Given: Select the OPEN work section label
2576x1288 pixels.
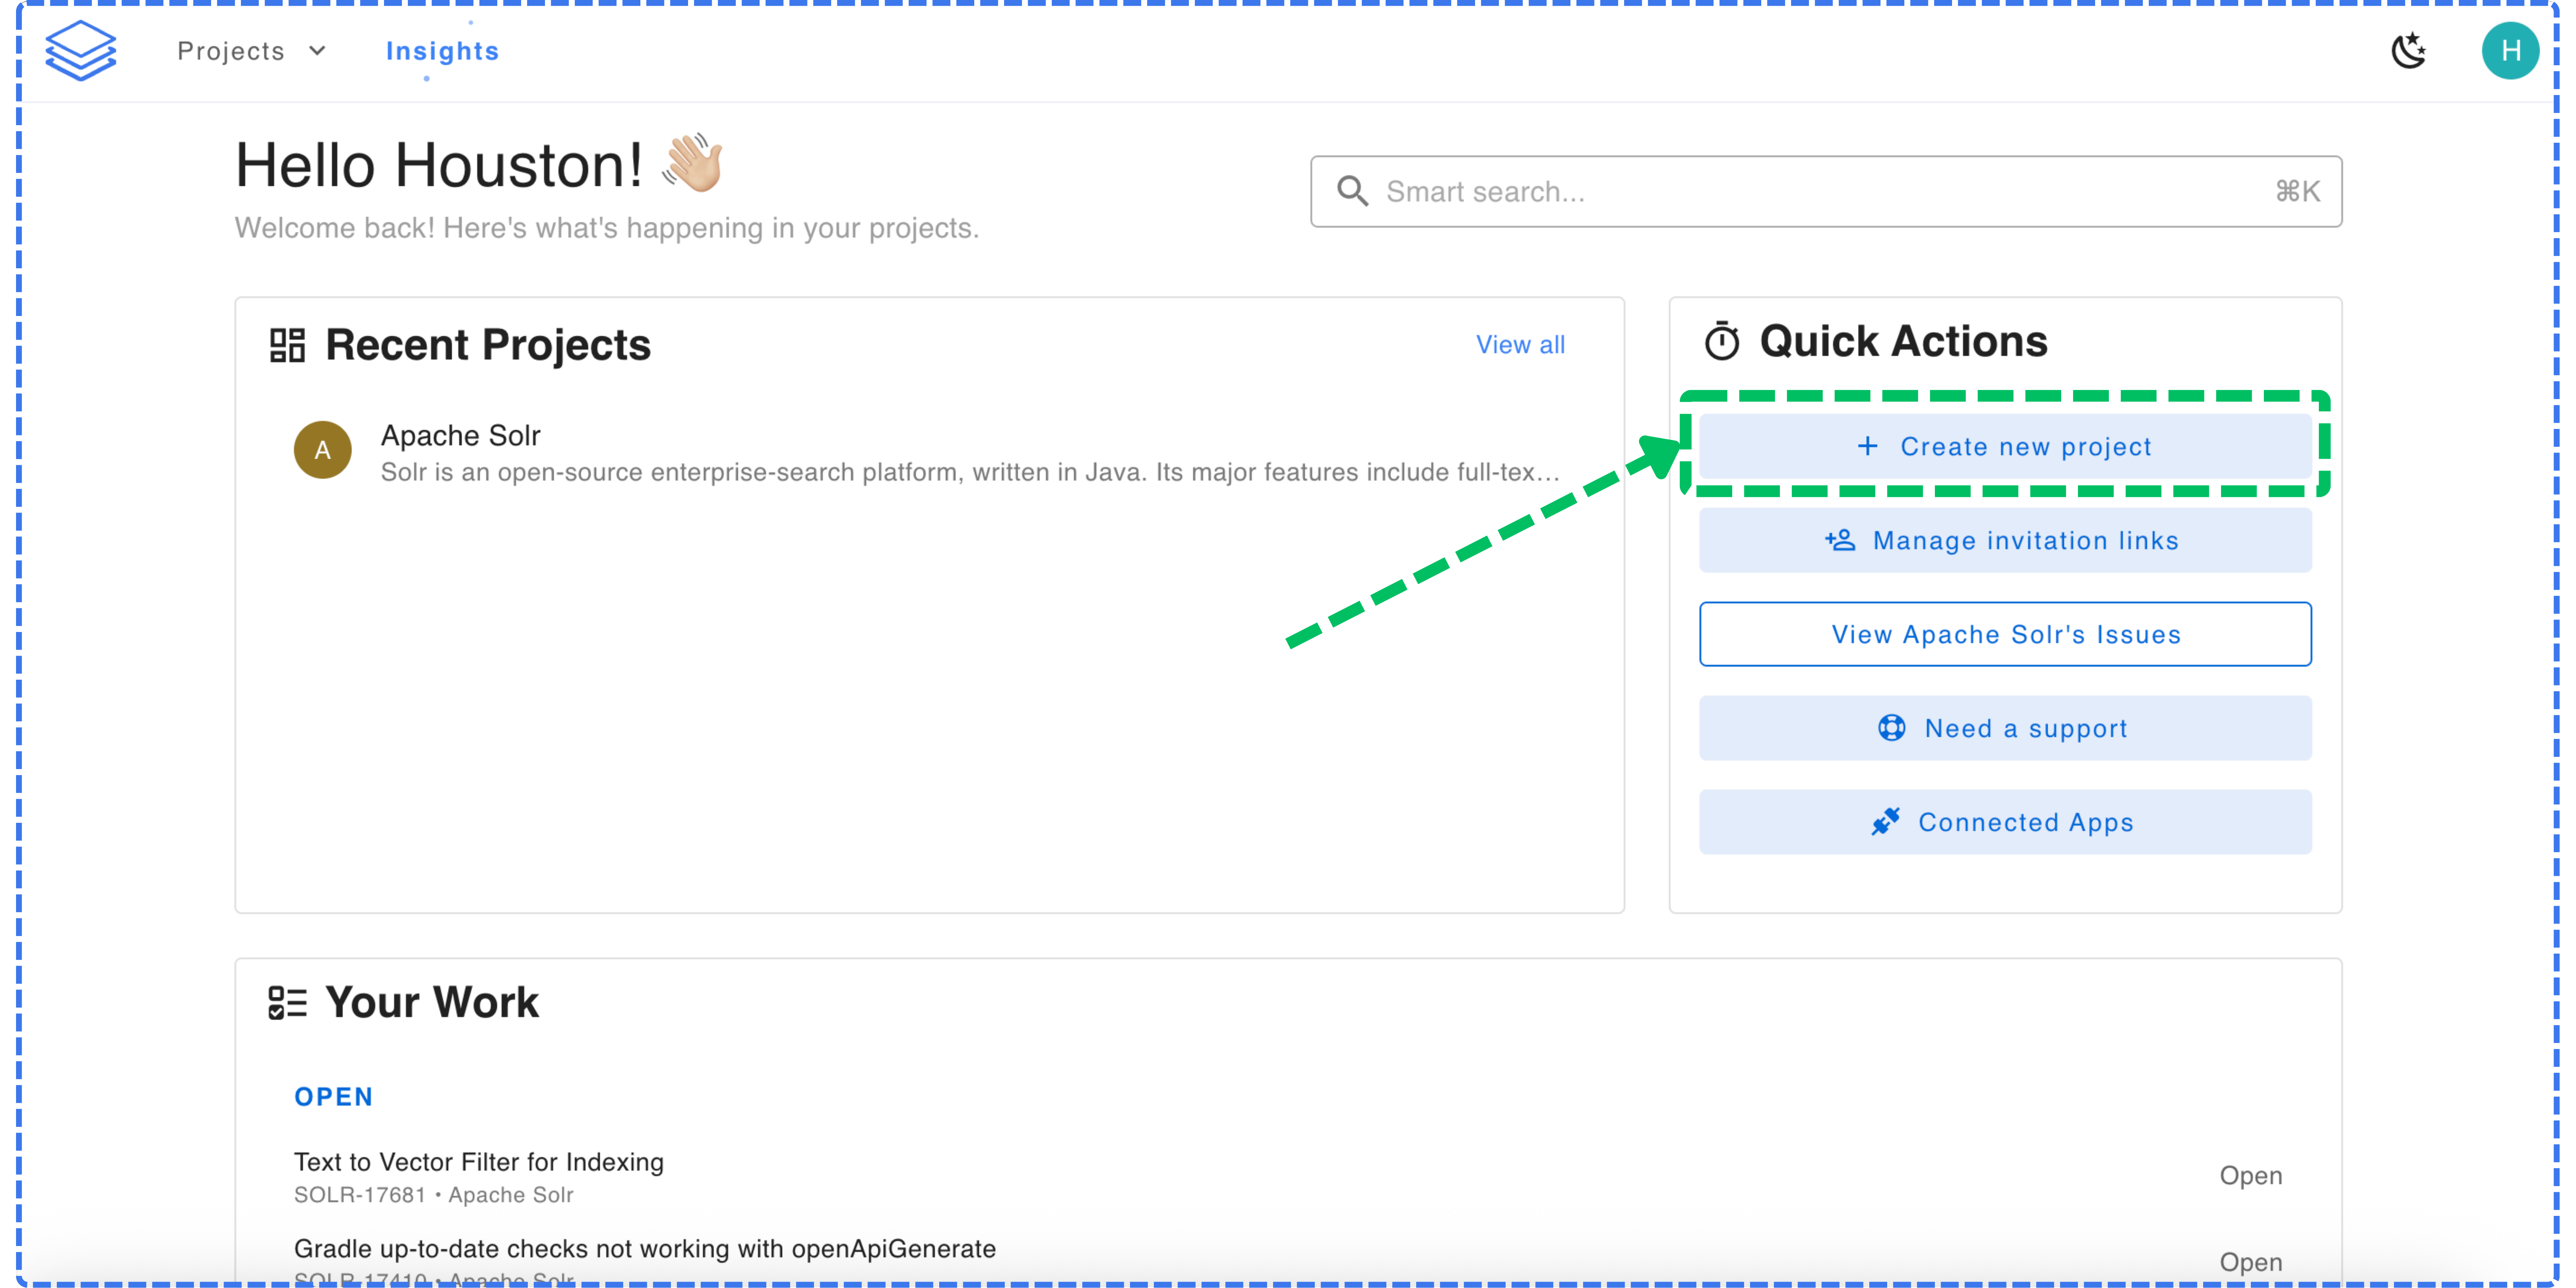Looking at the screenshot, I should tap(333, 1097).
